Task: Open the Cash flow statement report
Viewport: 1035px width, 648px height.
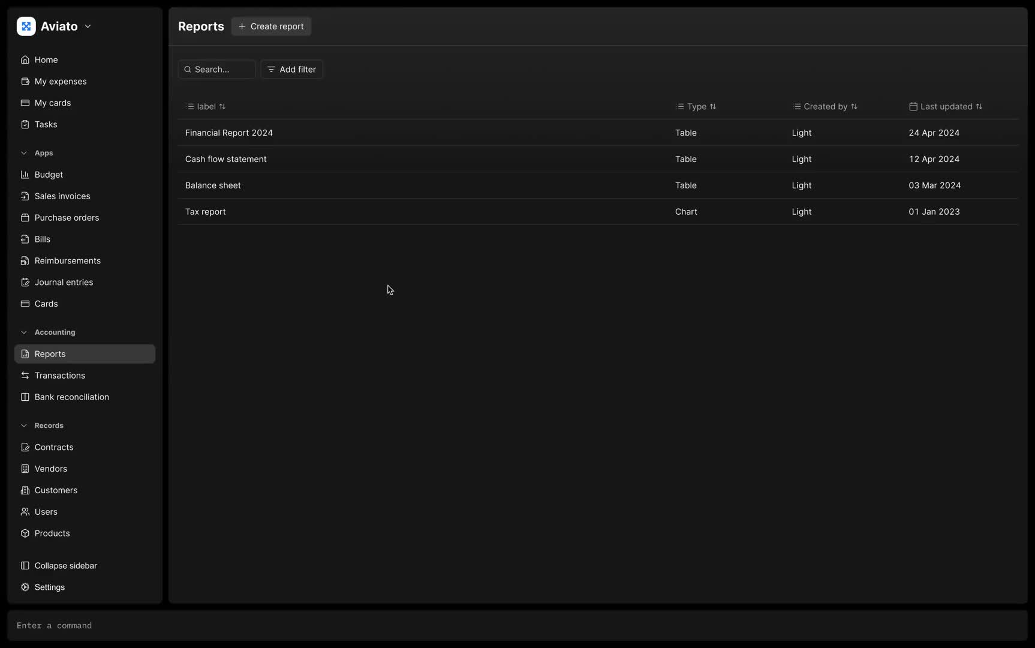Action: click(x=598, y=160)
